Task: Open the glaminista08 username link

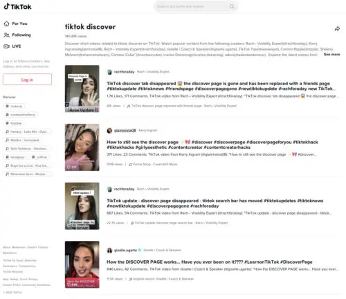Action: click(x=125, y=130)
